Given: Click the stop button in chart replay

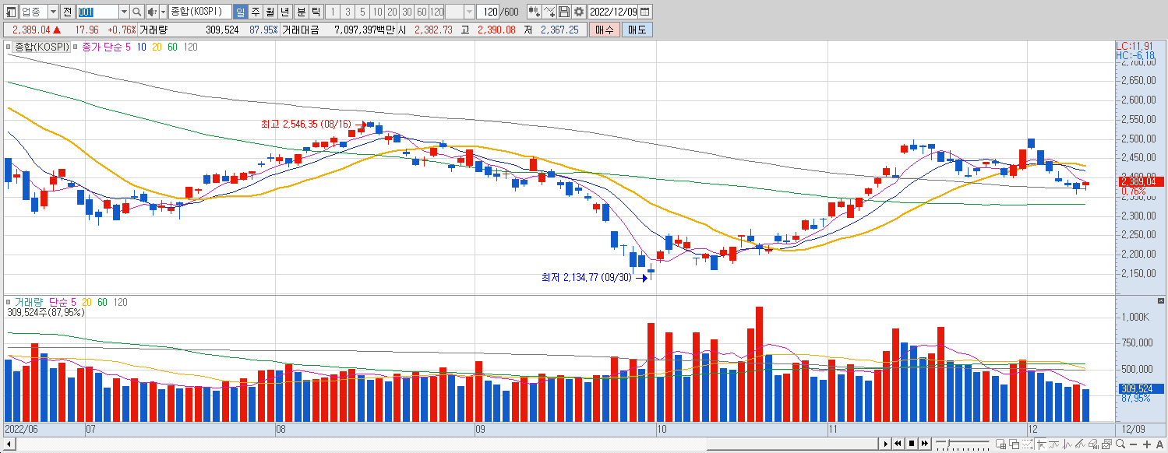Looking at the screenshot, I should tap(912, 444).
